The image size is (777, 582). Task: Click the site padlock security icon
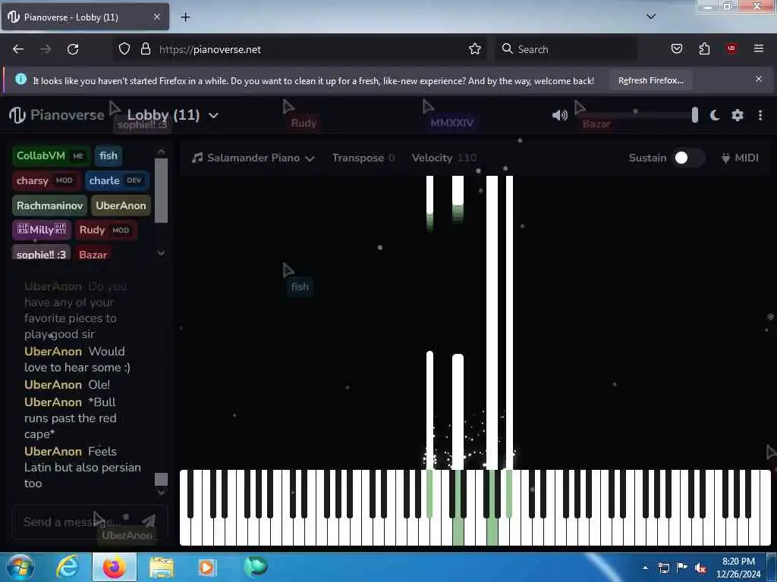145,49
